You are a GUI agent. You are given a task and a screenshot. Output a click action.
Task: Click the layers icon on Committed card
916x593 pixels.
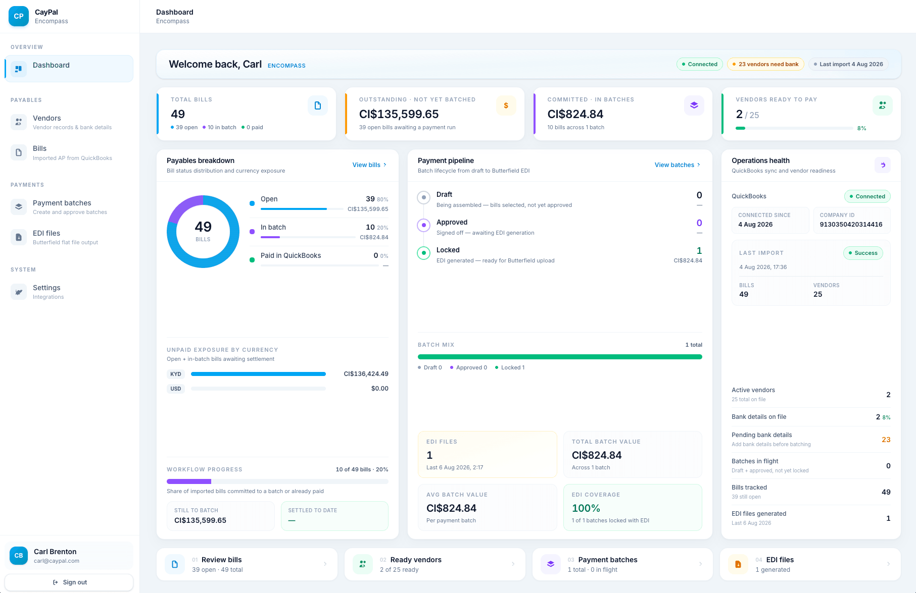694,105
